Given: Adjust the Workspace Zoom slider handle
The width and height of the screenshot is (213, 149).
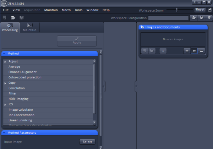Looking at the screenshot, I should 176,10.
